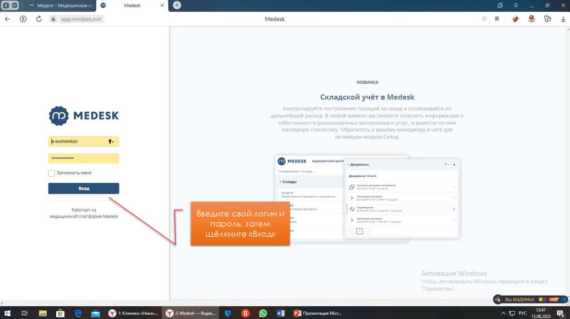570x319 pixels.
Task: Open the Yandex home button
Action: (23, 19)
